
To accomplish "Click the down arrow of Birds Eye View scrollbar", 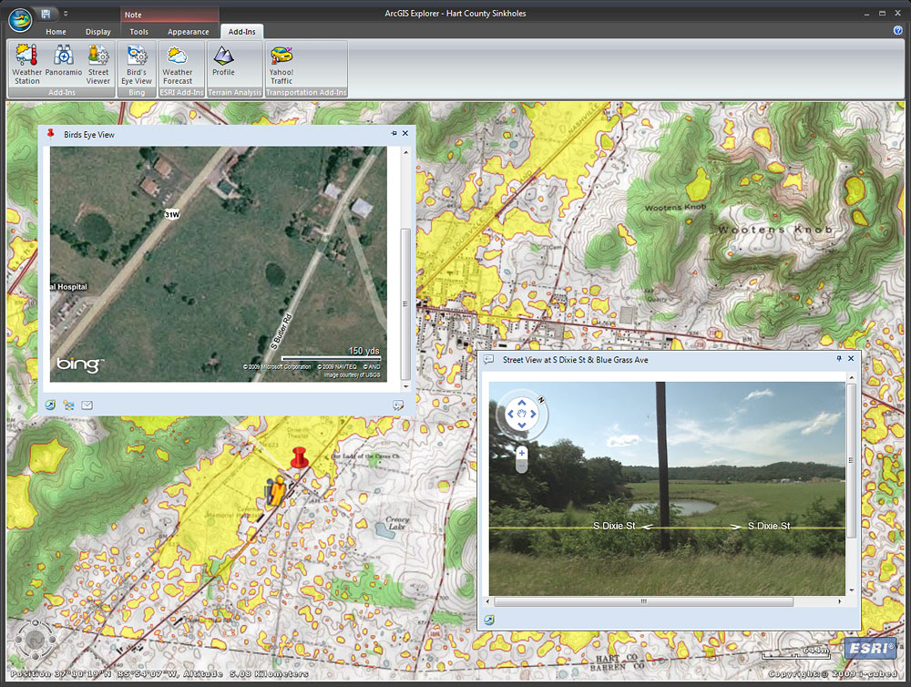I will coord(405,386).
